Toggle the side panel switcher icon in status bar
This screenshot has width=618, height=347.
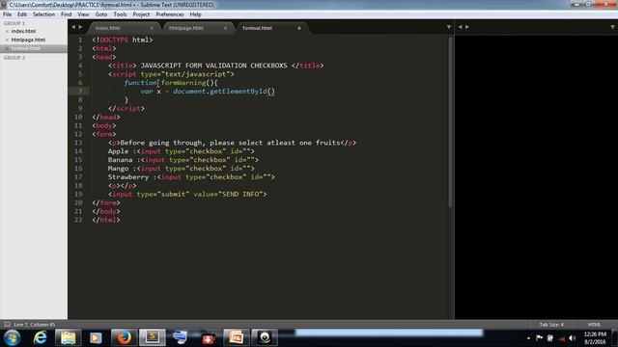click(x=7, y=325)
